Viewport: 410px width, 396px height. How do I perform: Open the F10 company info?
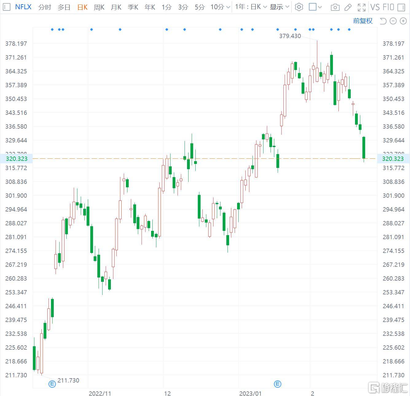coord(389,7)
